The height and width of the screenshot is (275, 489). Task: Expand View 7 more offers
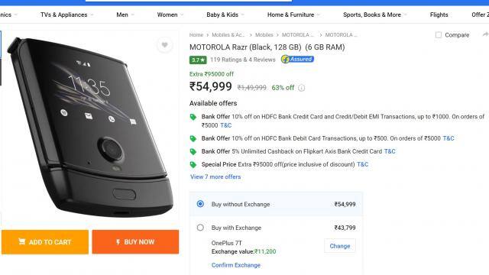tap(215, 176)
